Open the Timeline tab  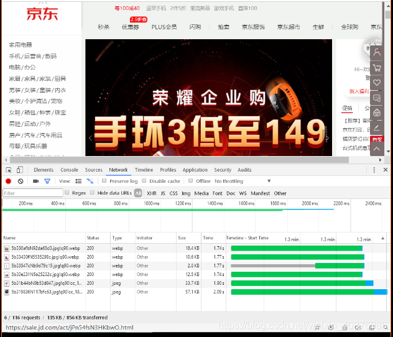144,170
